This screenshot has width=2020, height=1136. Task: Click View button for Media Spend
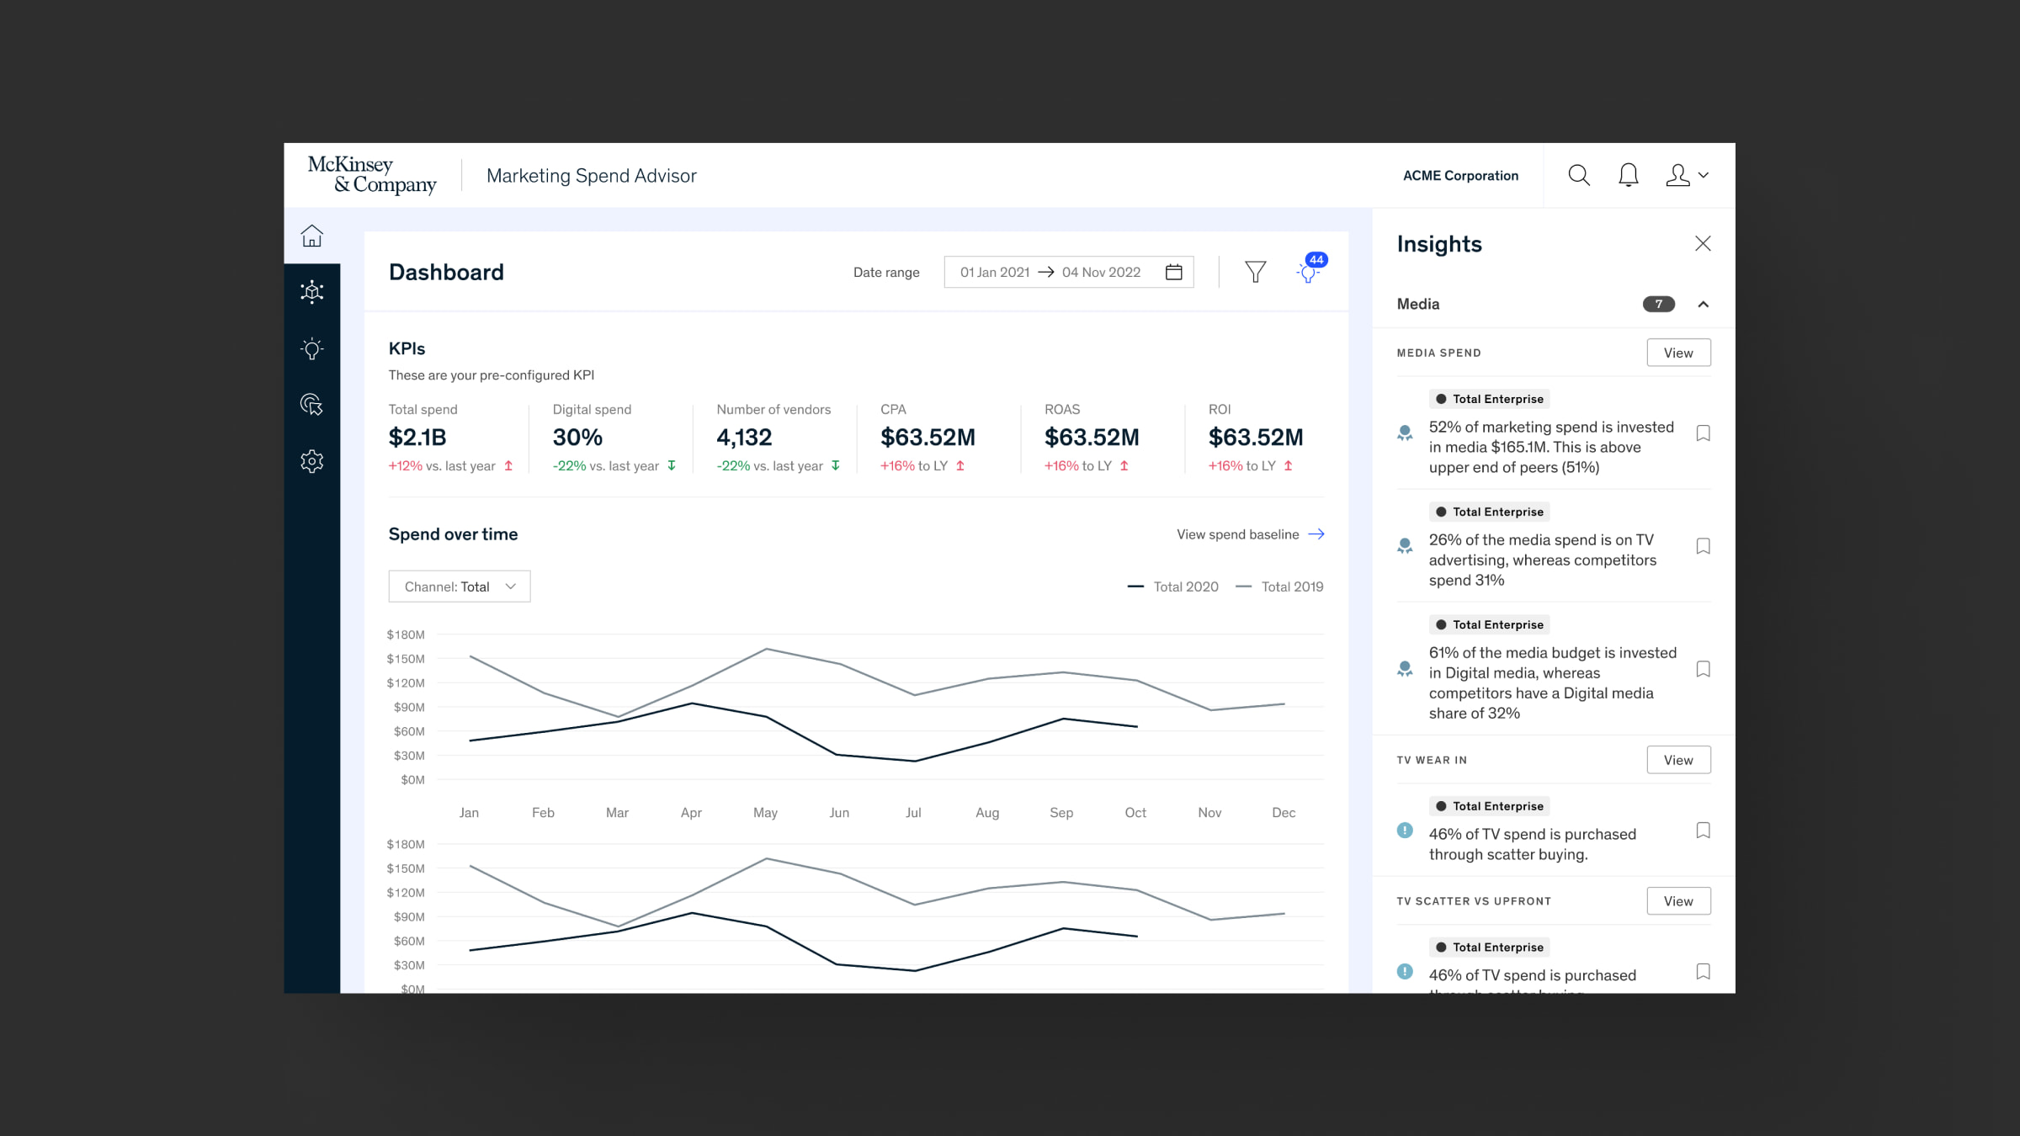1678,353
